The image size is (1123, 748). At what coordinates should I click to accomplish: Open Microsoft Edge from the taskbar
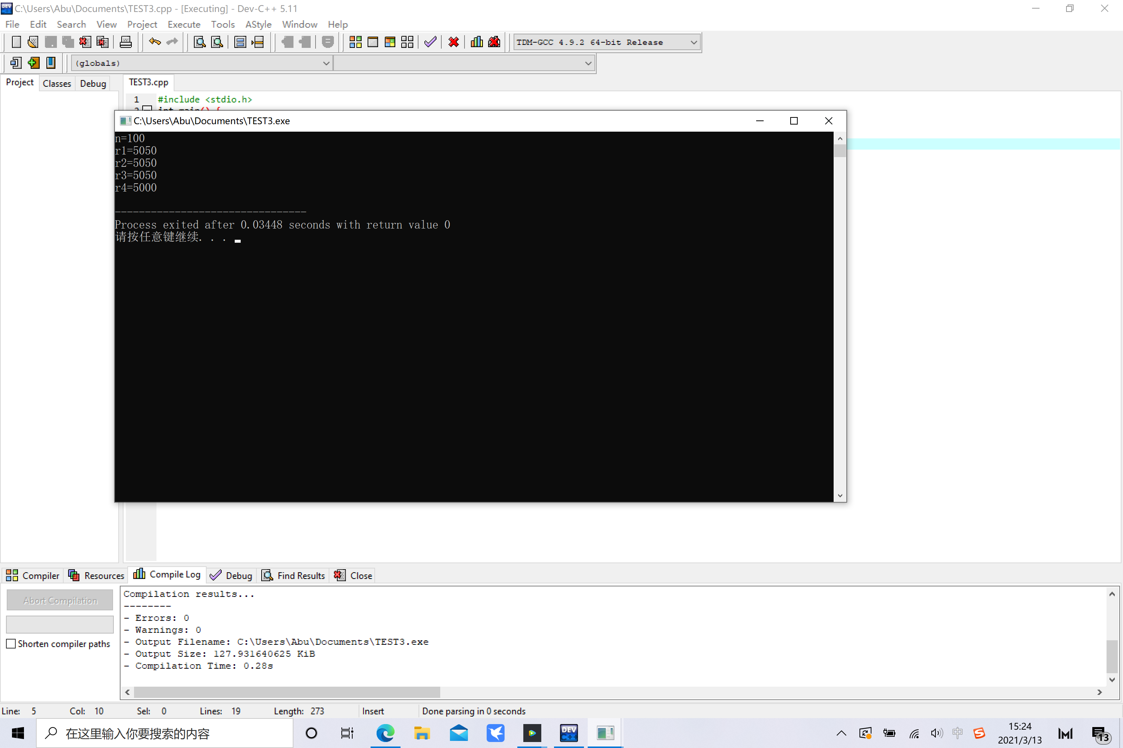[385, 733]
